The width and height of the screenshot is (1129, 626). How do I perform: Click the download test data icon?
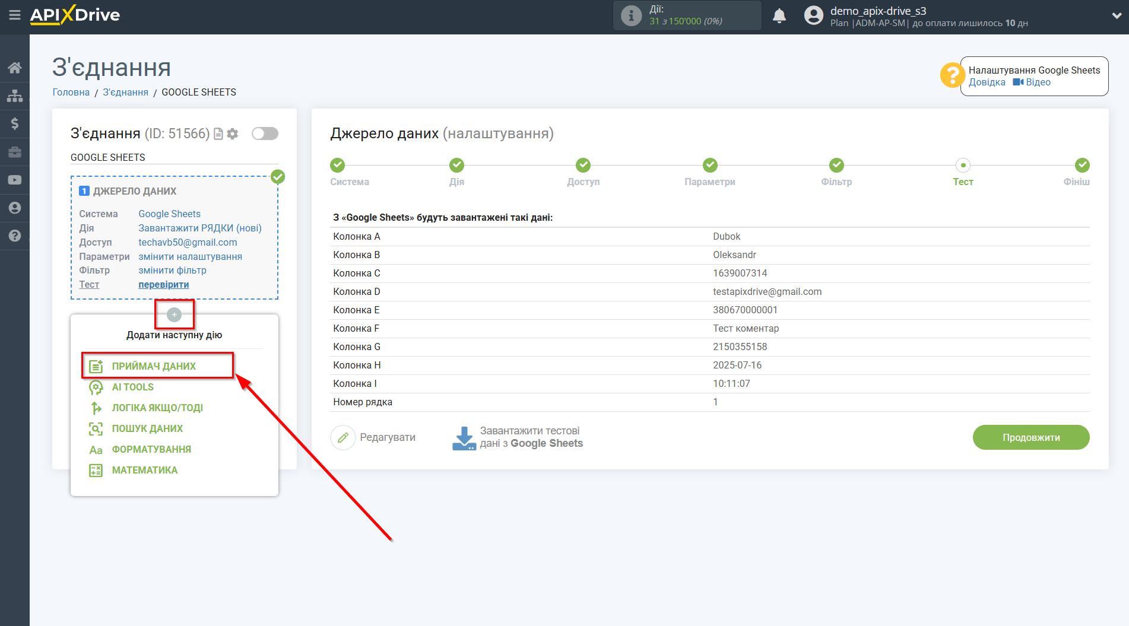(464, 438)
